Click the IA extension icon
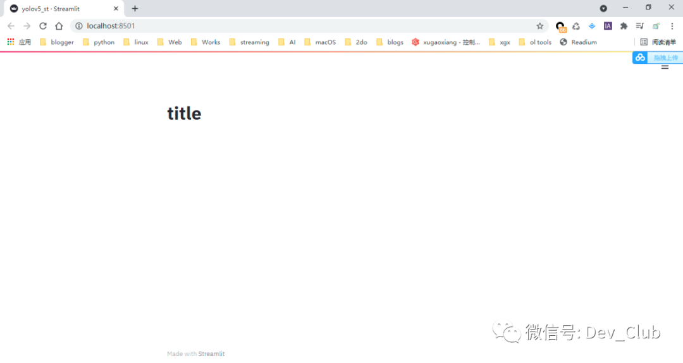 608,26
